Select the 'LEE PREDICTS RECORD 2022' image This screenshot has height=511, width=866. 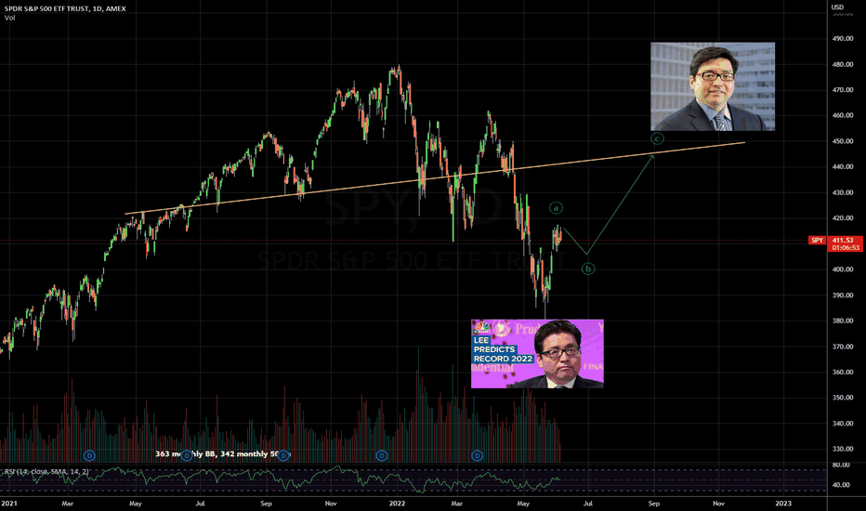(537, 354)
